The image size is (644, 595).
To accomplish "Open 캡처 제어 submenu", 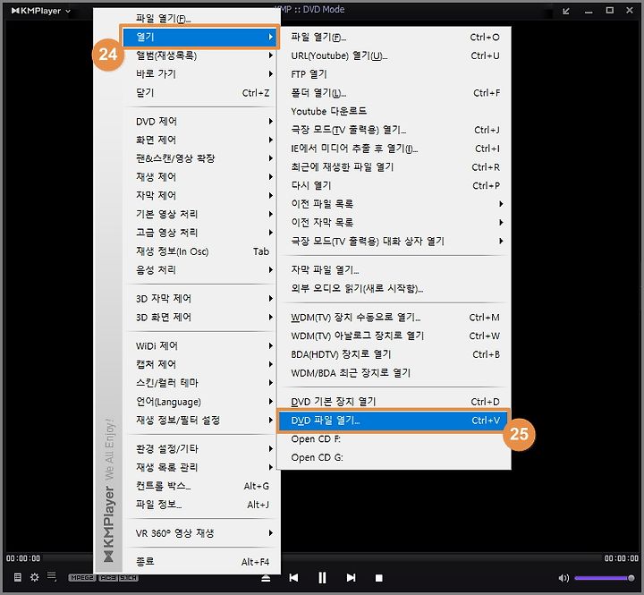I will (200, 364).
